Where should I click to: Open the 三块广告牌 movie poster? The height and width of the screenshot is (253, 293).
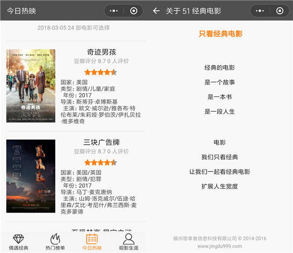[31, 176]
